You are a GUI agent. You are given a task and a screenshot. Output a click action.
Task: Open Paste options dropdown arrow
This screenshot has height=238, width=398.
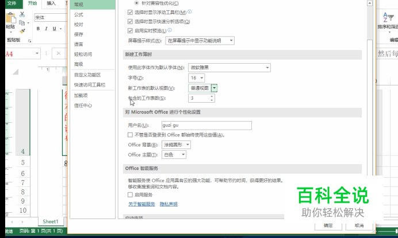click(x=11, y=33)
